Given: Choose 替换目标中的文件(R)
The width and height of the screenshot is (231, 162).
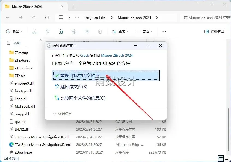Looking at the screenshot, I should click(x=106, y=76).
